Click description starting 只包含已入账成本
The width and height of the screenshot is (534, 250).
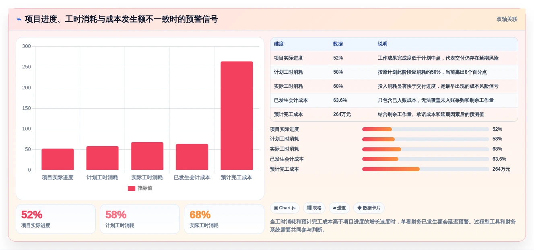tap(436, 100)
